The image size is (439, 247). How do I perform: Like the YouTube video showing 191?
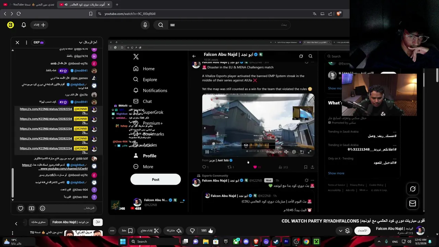tap(207, 231)
